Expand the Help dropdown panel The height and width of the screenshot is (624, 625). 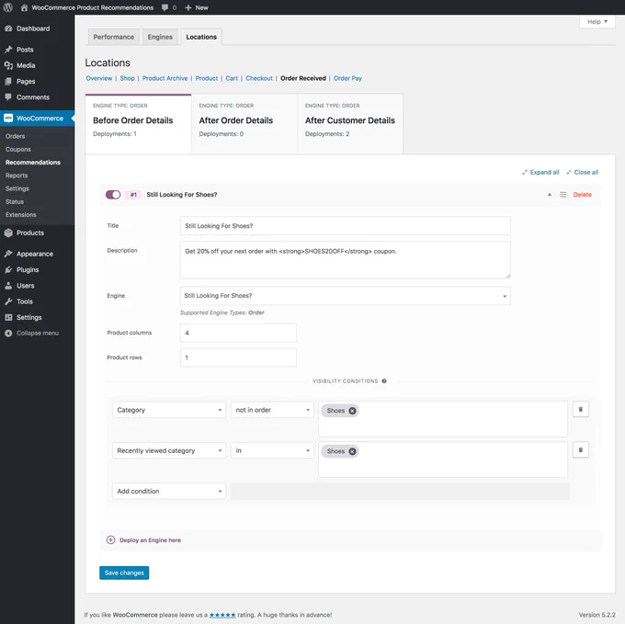597,21
